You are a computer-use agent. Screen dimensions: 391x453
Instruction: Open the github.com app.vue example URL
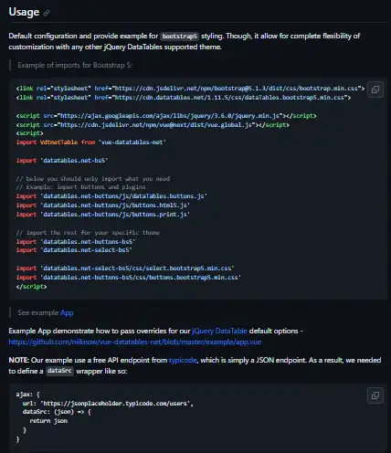[135, 342]
